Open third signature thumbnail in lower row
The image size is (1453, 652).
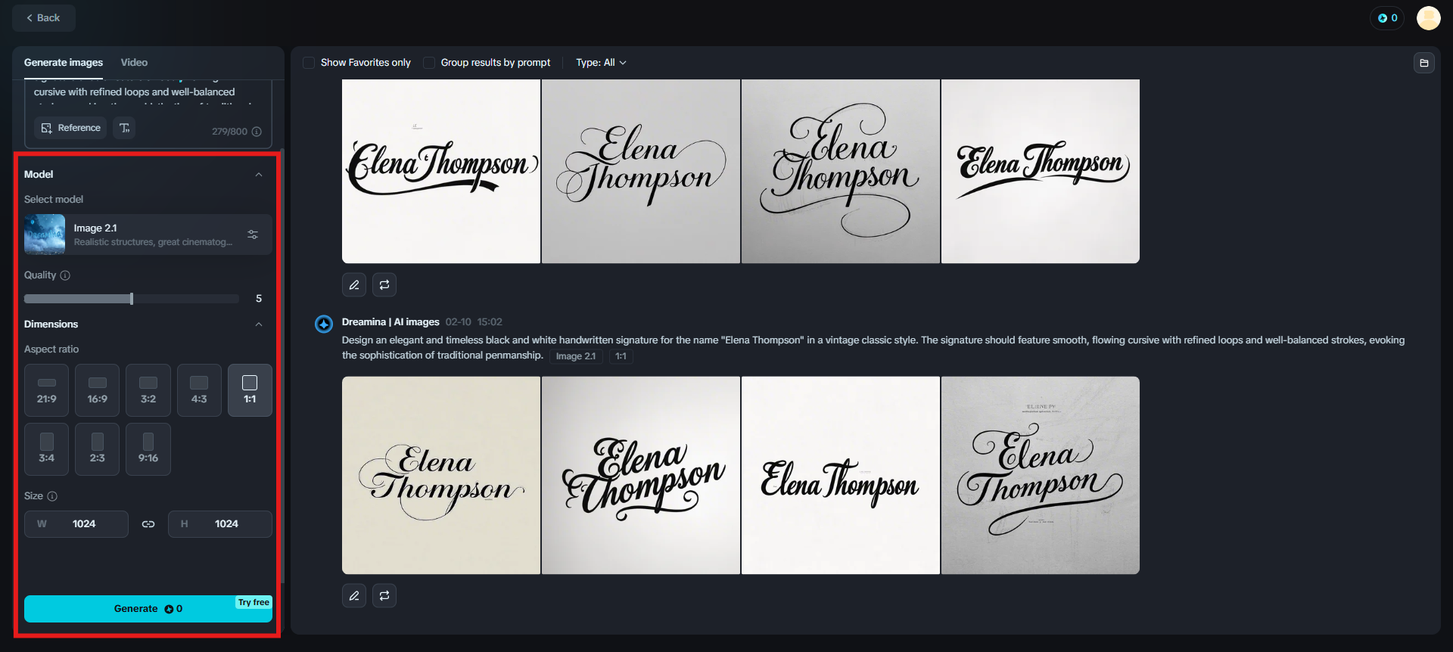pos(841,476)
